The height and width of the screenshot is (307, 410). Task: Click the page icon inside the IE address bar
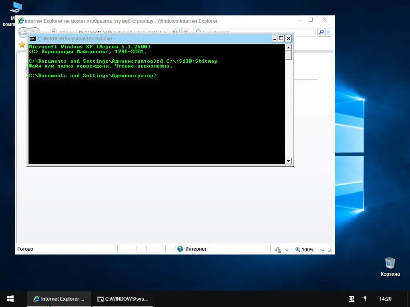pos(54,32)
